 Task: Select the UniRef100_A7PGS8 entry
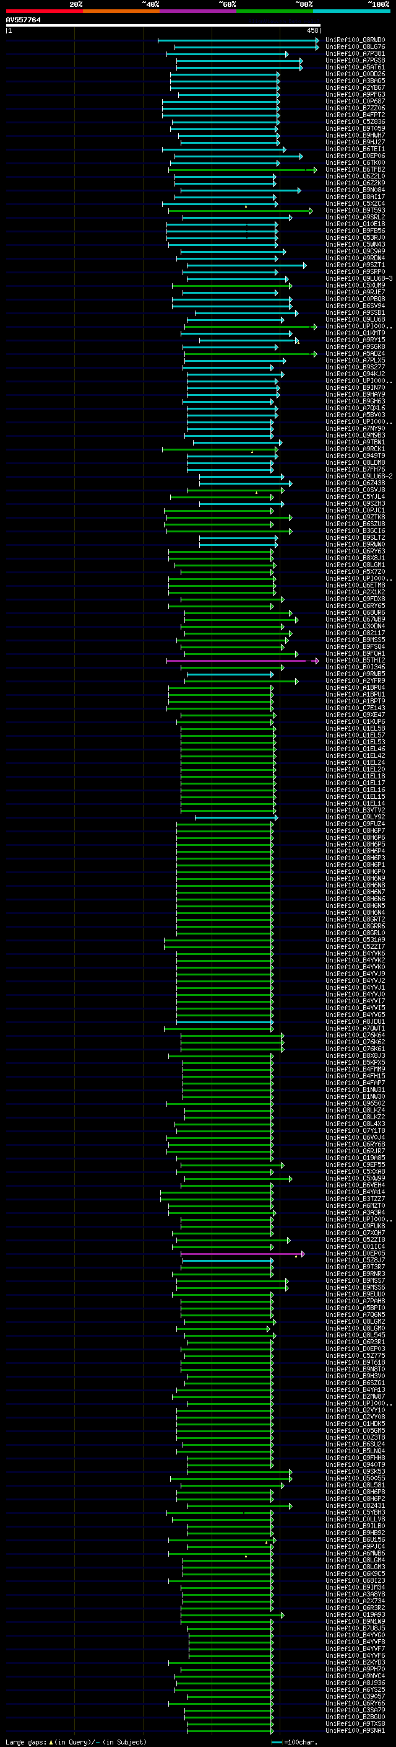[x=355, y=61]
